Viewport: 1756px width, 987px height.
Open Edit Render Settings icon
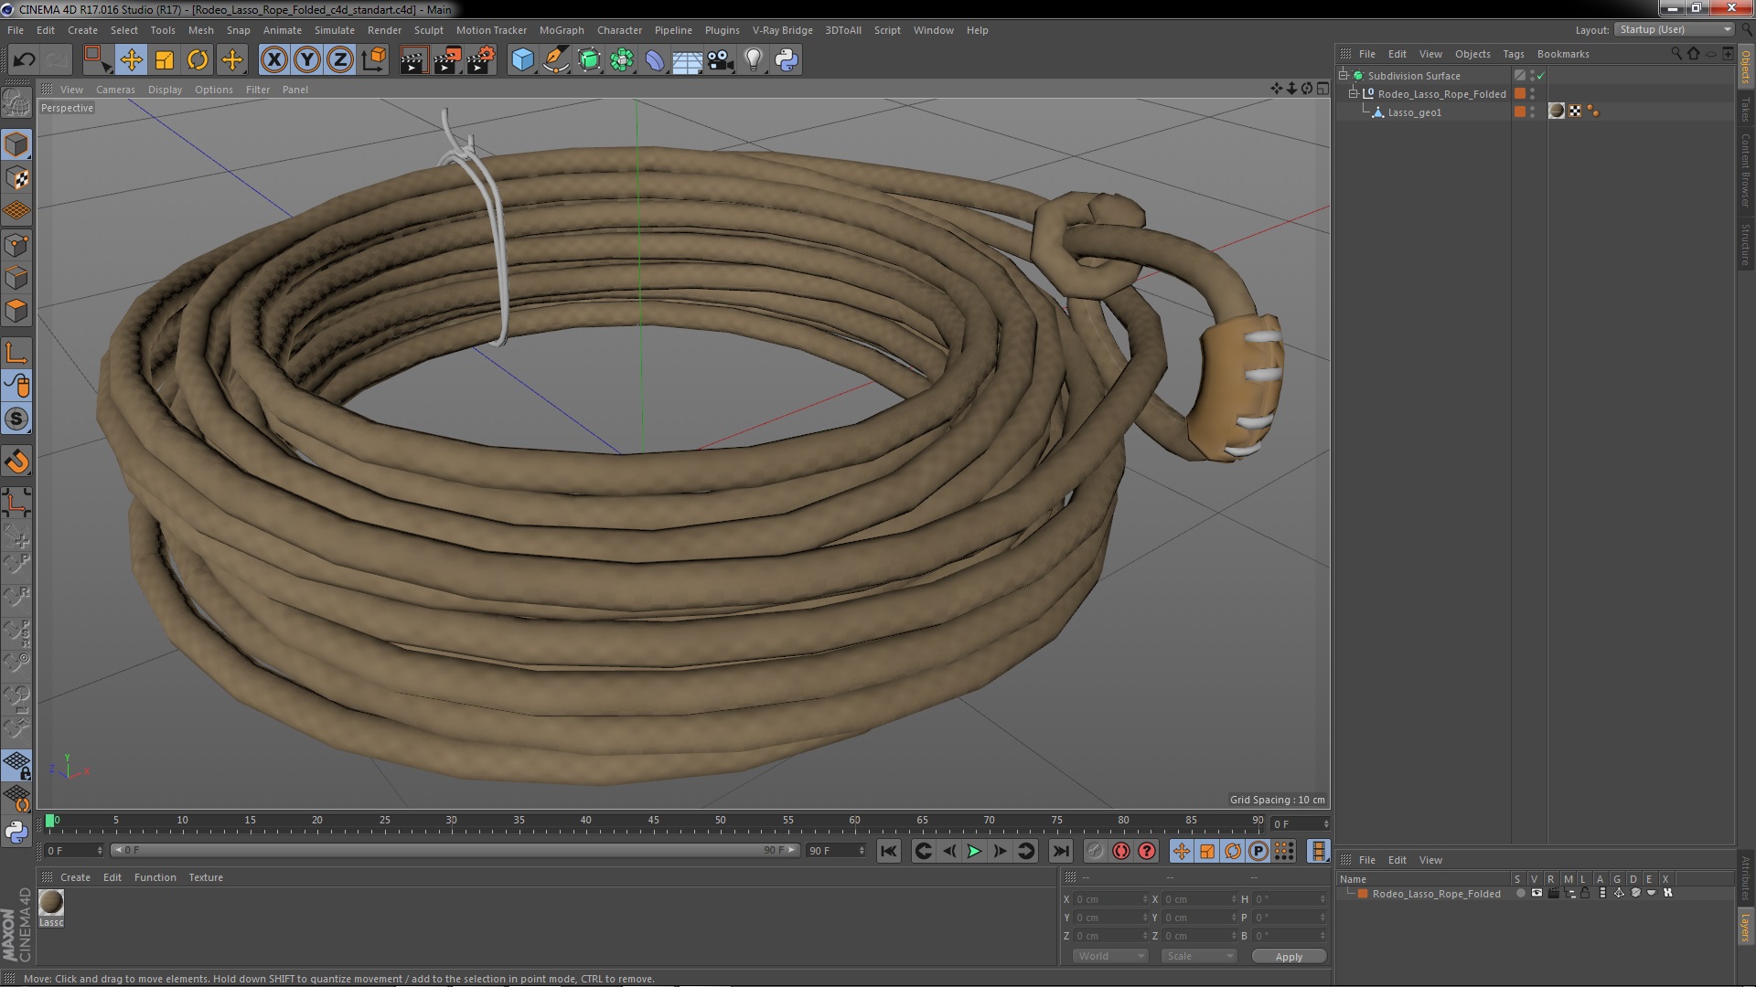coord(480,60)
